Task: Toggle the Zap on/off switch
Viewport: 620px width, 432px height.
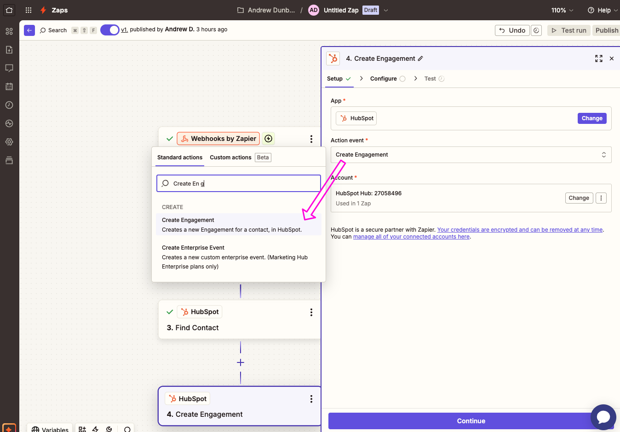Action: 110,30
